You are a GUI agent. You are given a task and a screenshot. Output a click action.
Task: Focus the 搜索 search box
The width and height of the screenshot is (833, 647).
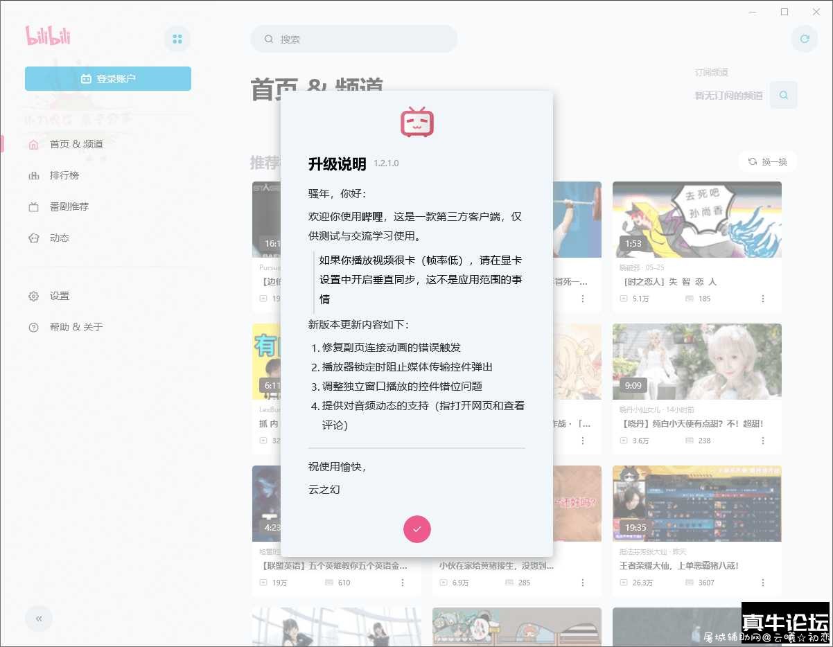coord(354,39)
